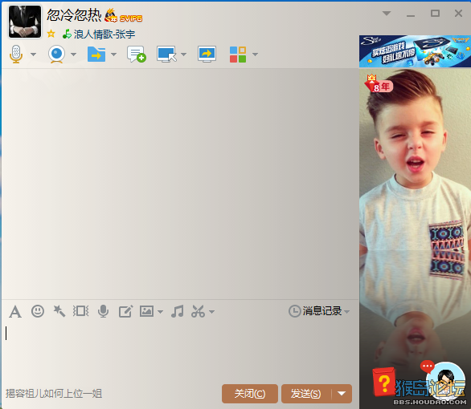Image resolution: width=471 pixels, height=409 pixels.
Task: Create a discussion group chat icon
Action: [x=137, y=55]
